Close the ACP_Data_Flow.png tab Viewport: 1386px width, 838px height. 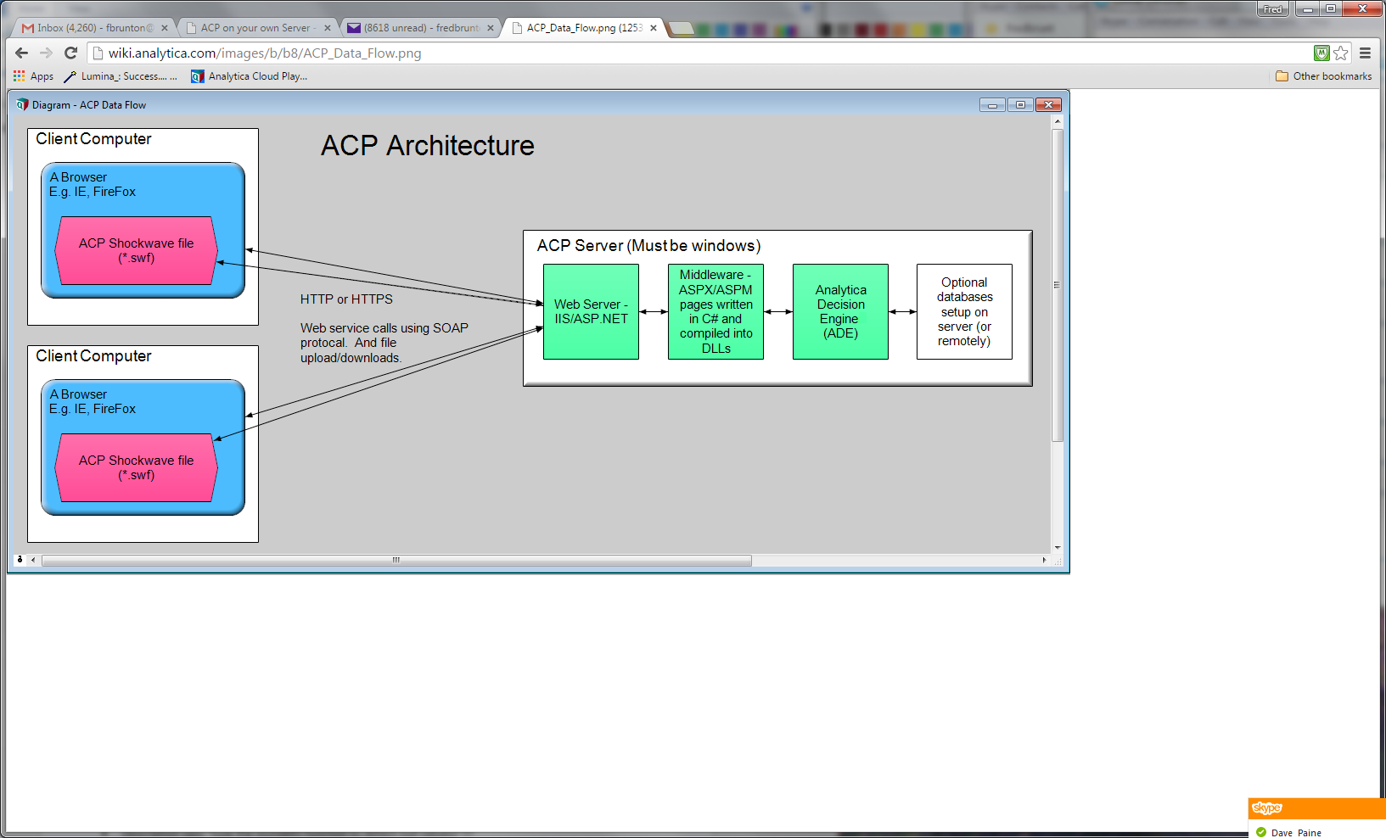tap(654, 28)
